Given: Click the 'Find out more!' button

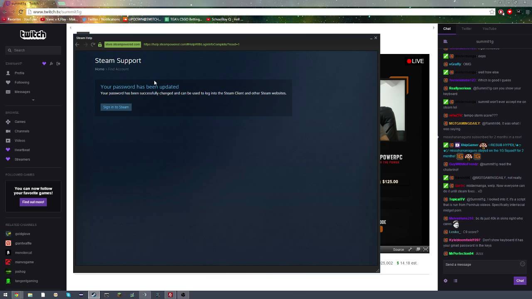Looking at the screenshot, I should click(x=33, y=202).
